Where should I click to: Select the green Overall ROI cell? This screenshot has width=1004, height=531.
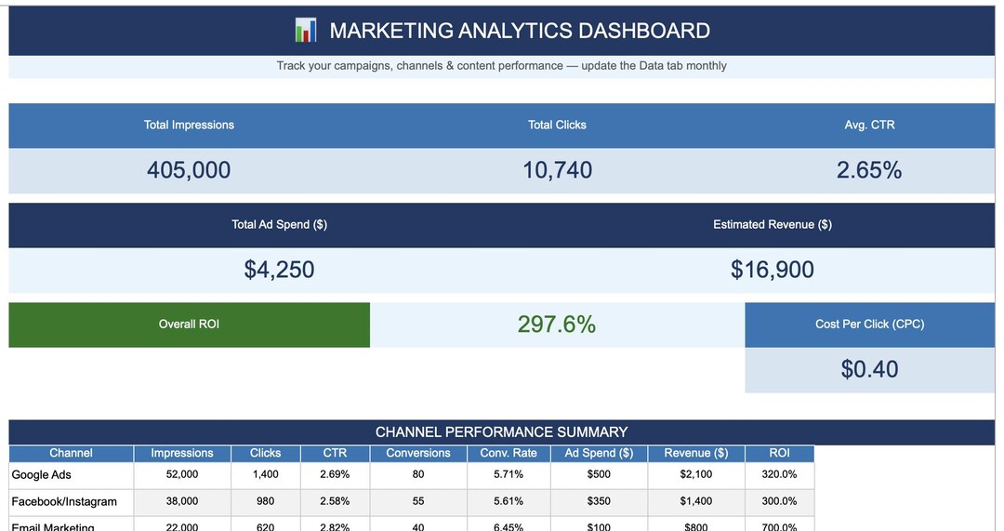point(189,325)
